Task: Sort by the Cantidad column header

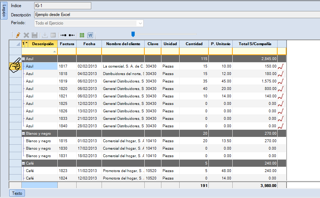Action: pyautogui.click(x=194, y=44)
